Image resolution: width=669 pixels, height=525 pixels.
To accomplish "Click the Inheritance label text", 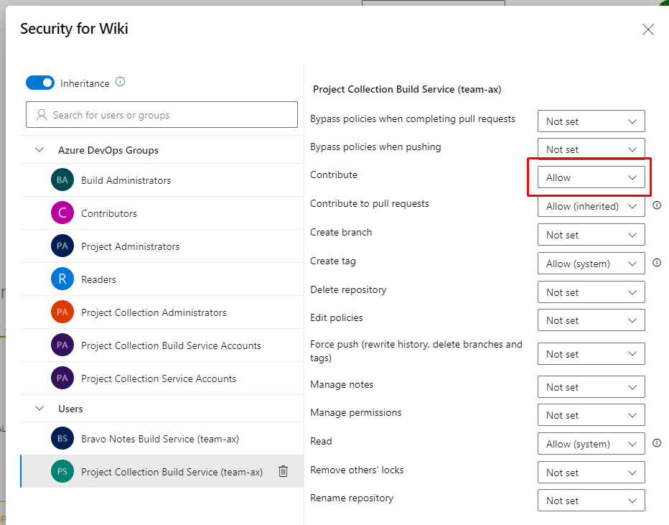I will (x=85, y=83).
